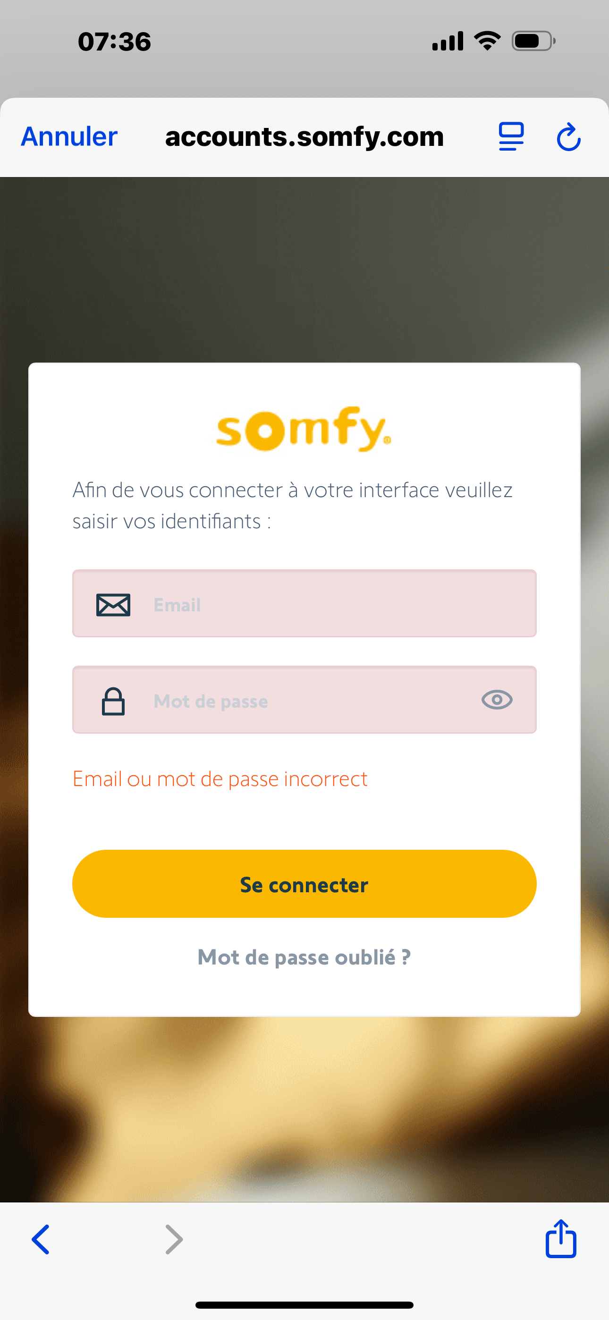This screenshot has height=1320, width=609.
Task: Tap the Wi-Fi status icon
Action: (488, 41)
